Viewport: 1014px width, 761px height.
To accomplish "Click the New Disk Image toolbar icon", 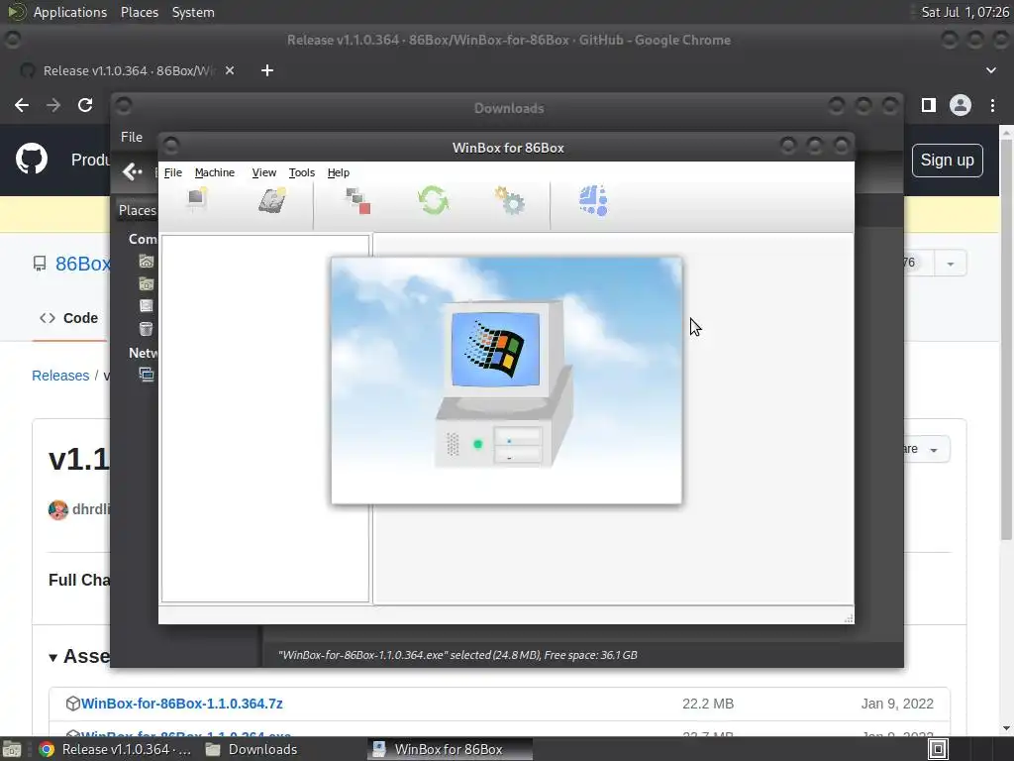I will [x=272, y=200].
